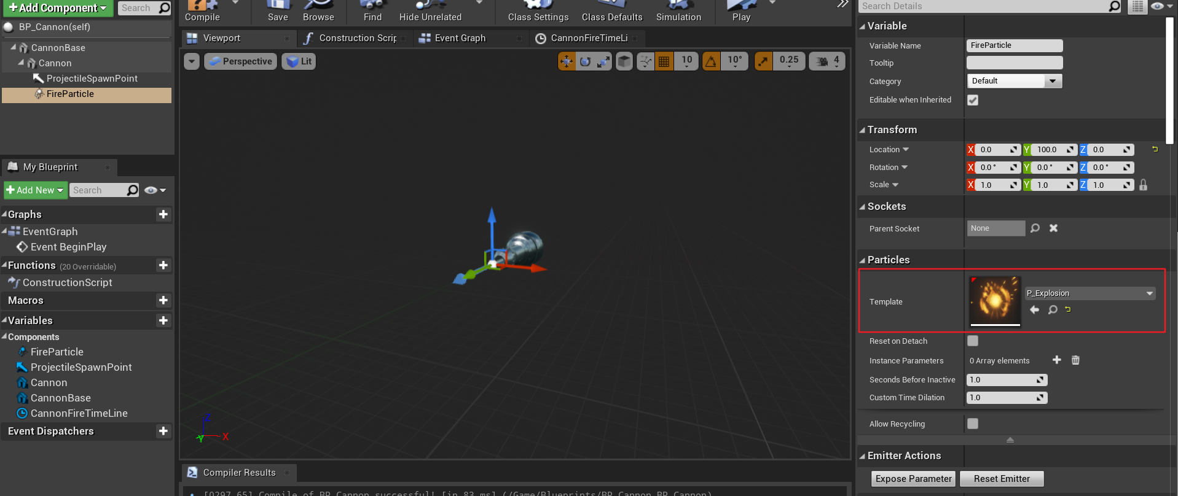The height and width of the screenshot is (496, 1178).
Task: Toggle scale snapping in the viewport
Action: coord(763,61)
